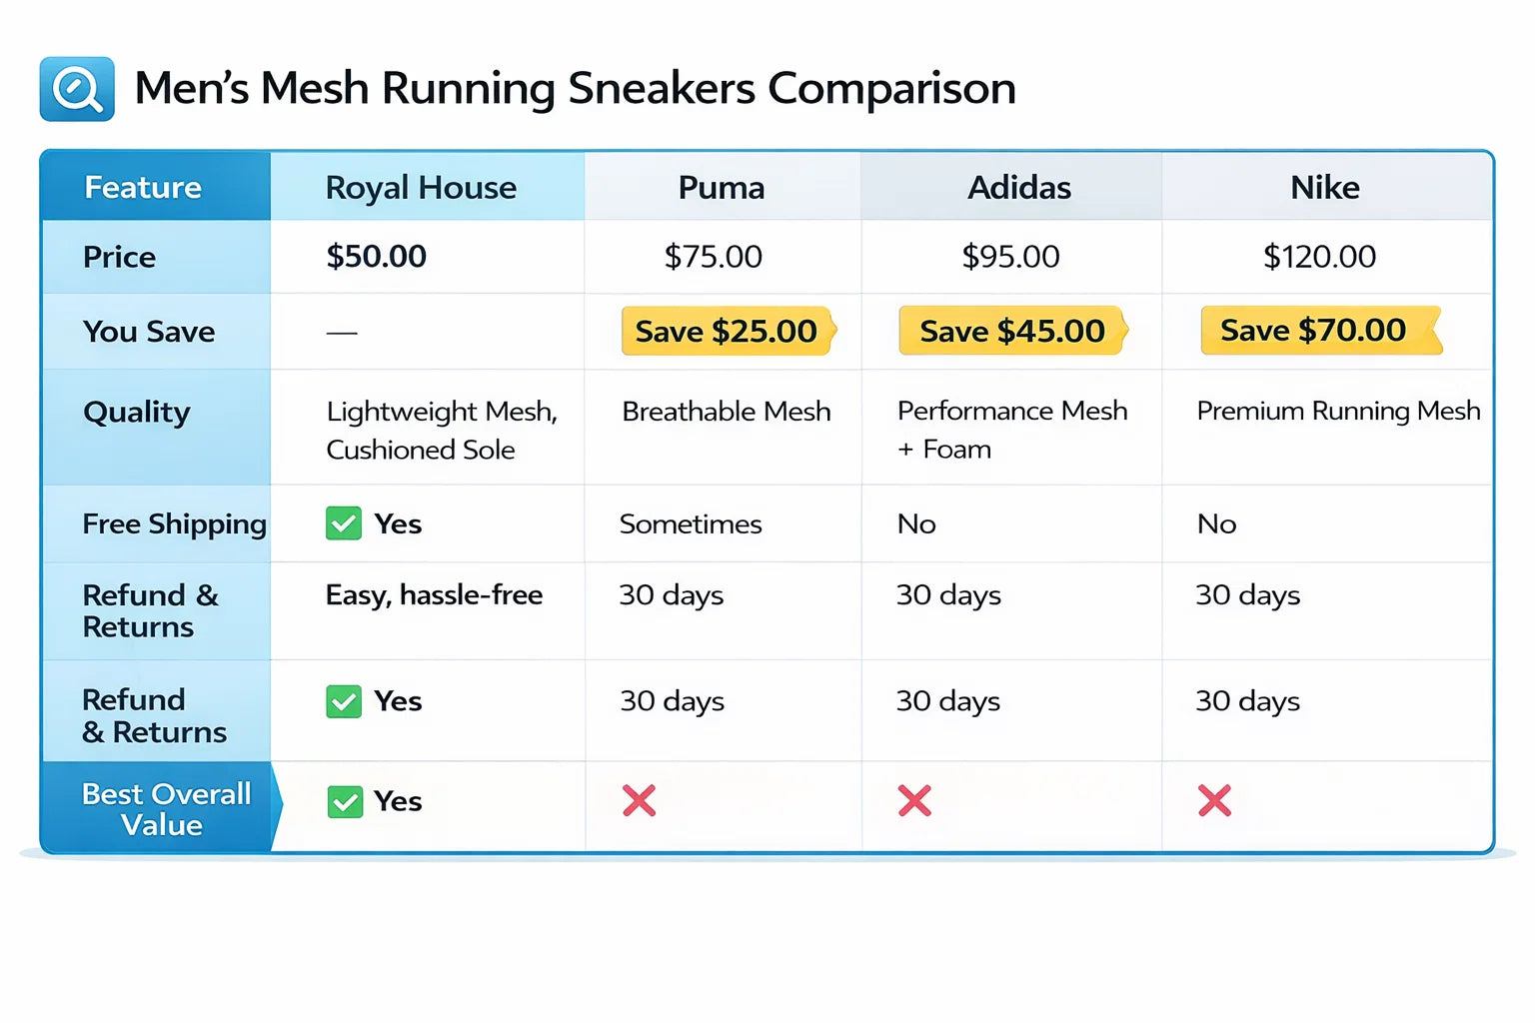Click the Men's Mesh Running Sneakers title
Viewport: 1535px width, 1023px height.
pos(576,89)
